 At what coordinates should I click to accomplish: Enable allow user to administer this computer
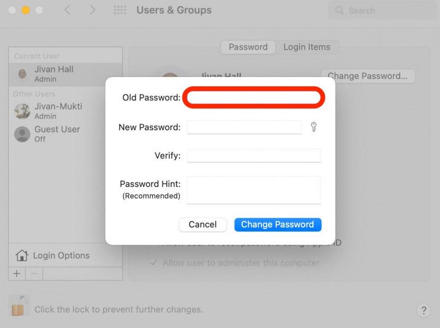point(154,262)
